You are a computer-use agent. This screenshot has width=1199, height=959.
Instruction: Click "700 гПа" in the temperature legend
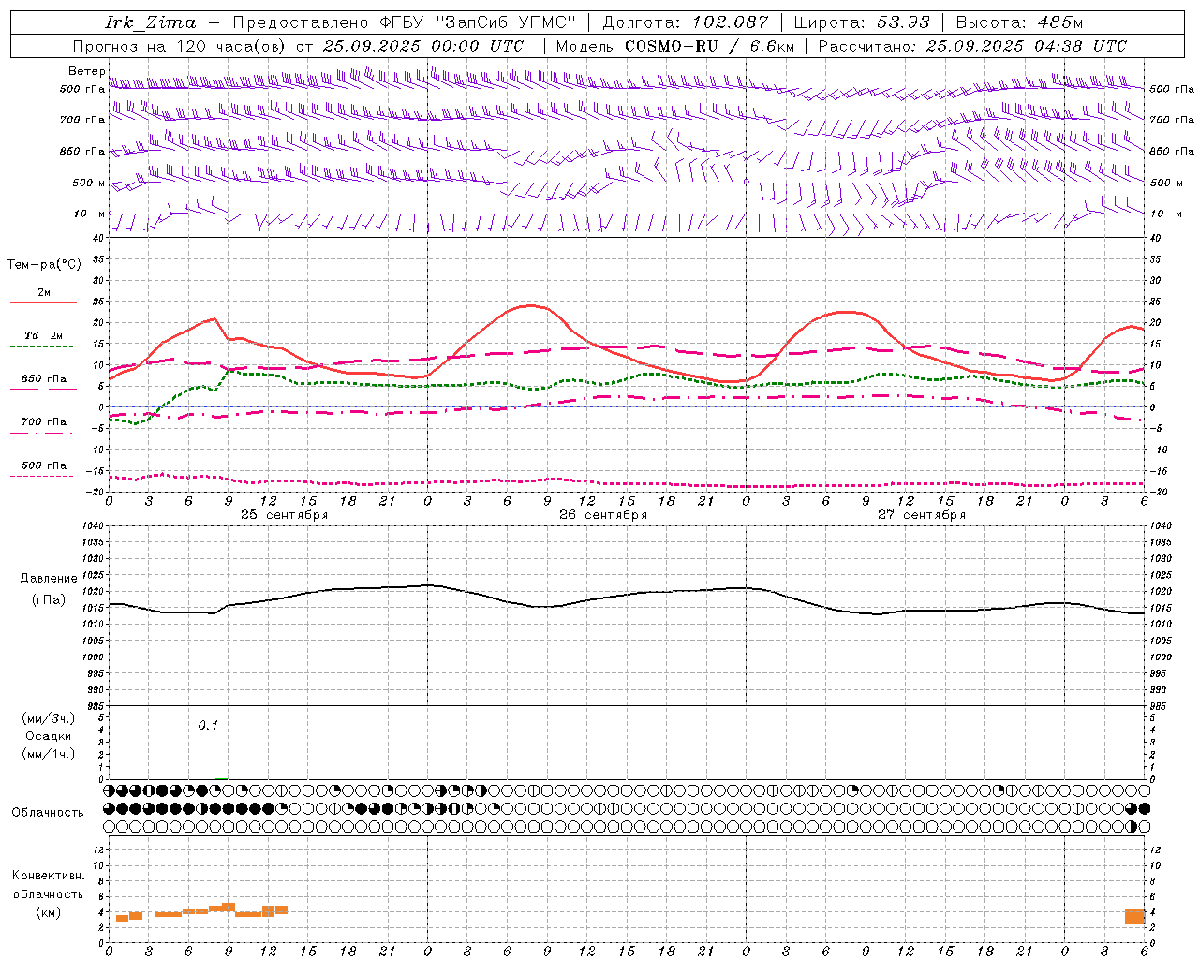coord(43,422)
